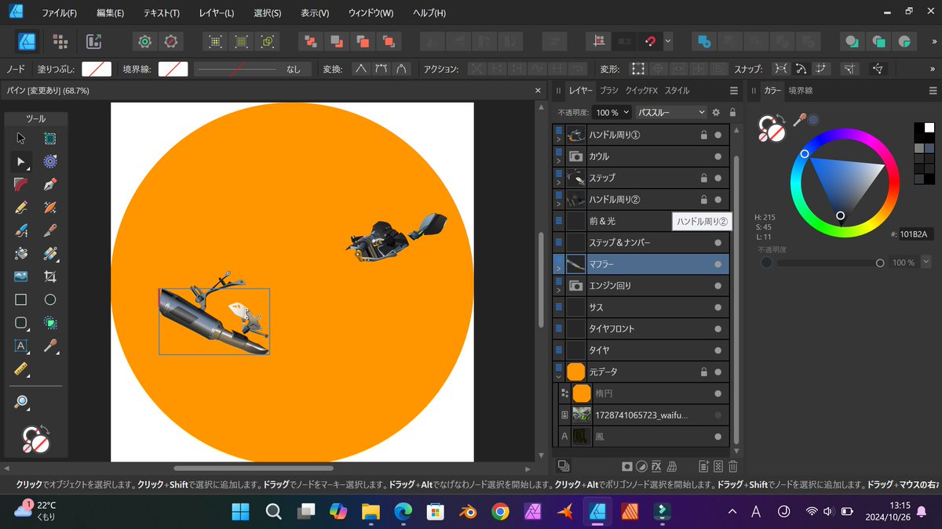The height and width of the screenshot is (529, 942).
Task: Click the color opacity slider handle
Action: [879, 263]
